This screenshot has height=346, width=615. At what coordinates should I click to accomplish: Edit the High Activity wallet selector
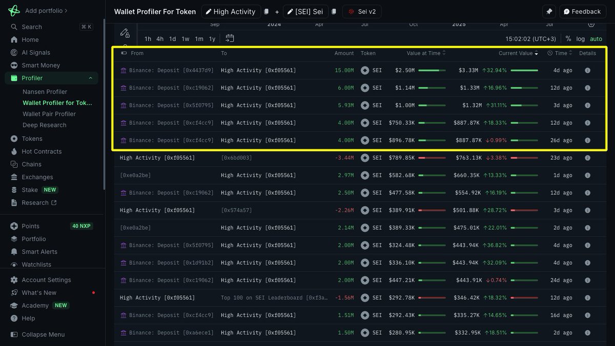pyautogui.click(x=230, y=11)
